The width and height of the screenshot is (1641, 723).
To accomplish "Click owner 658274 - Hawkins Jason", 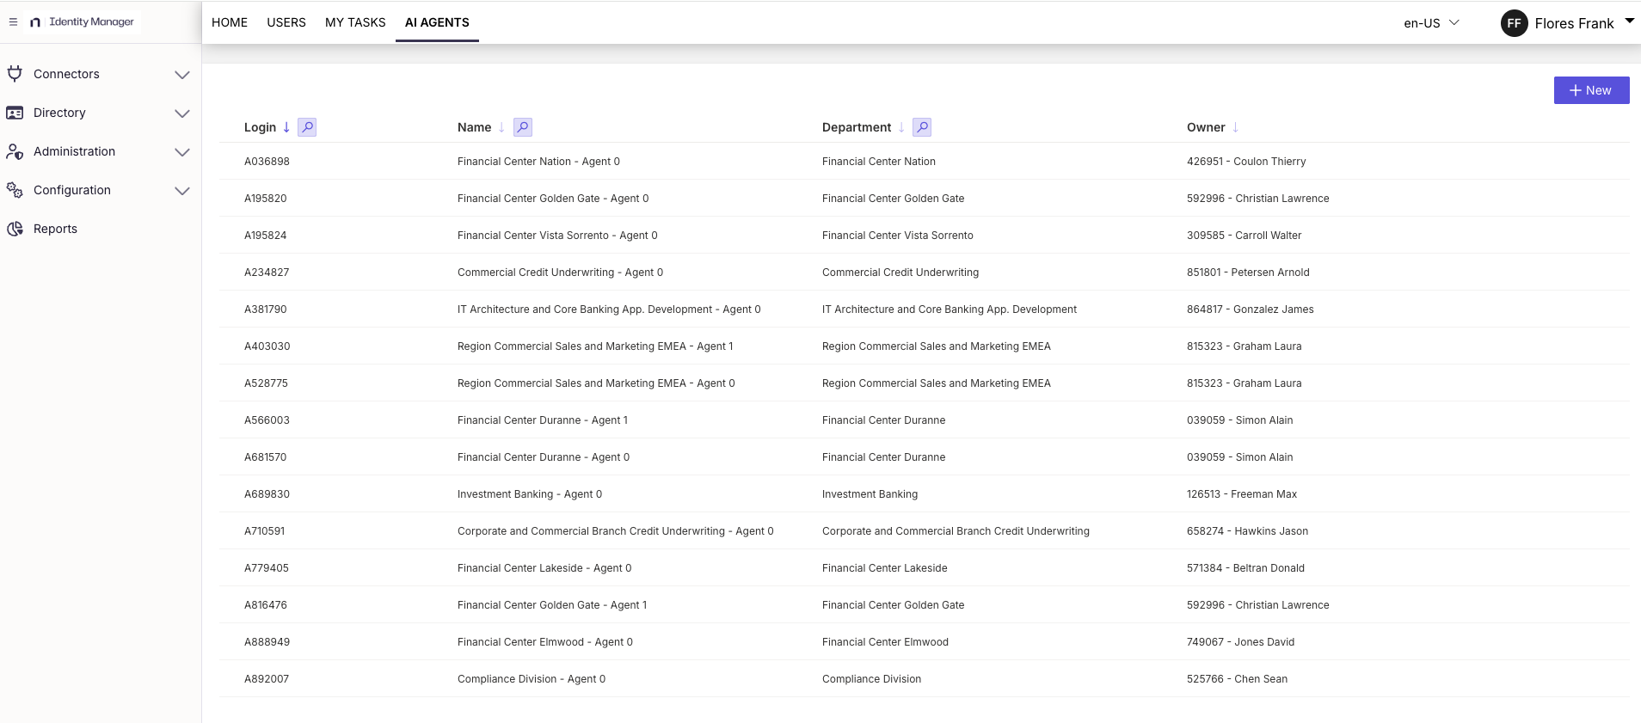I will coord(1247,531).
